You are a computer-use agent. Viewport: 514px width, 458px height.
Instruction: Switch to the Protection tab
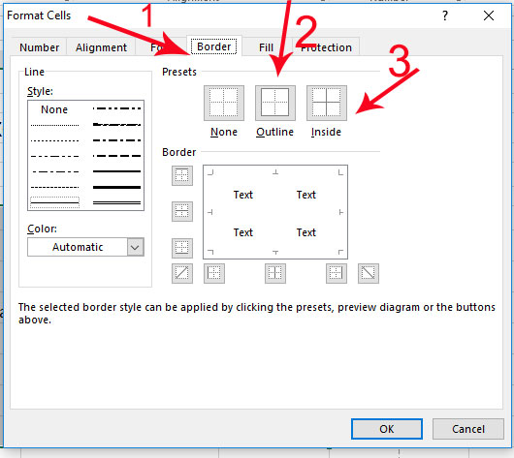click(x=326, y=47)
